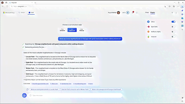Open the Bing sidebar icon in Edge

(182, 7)
